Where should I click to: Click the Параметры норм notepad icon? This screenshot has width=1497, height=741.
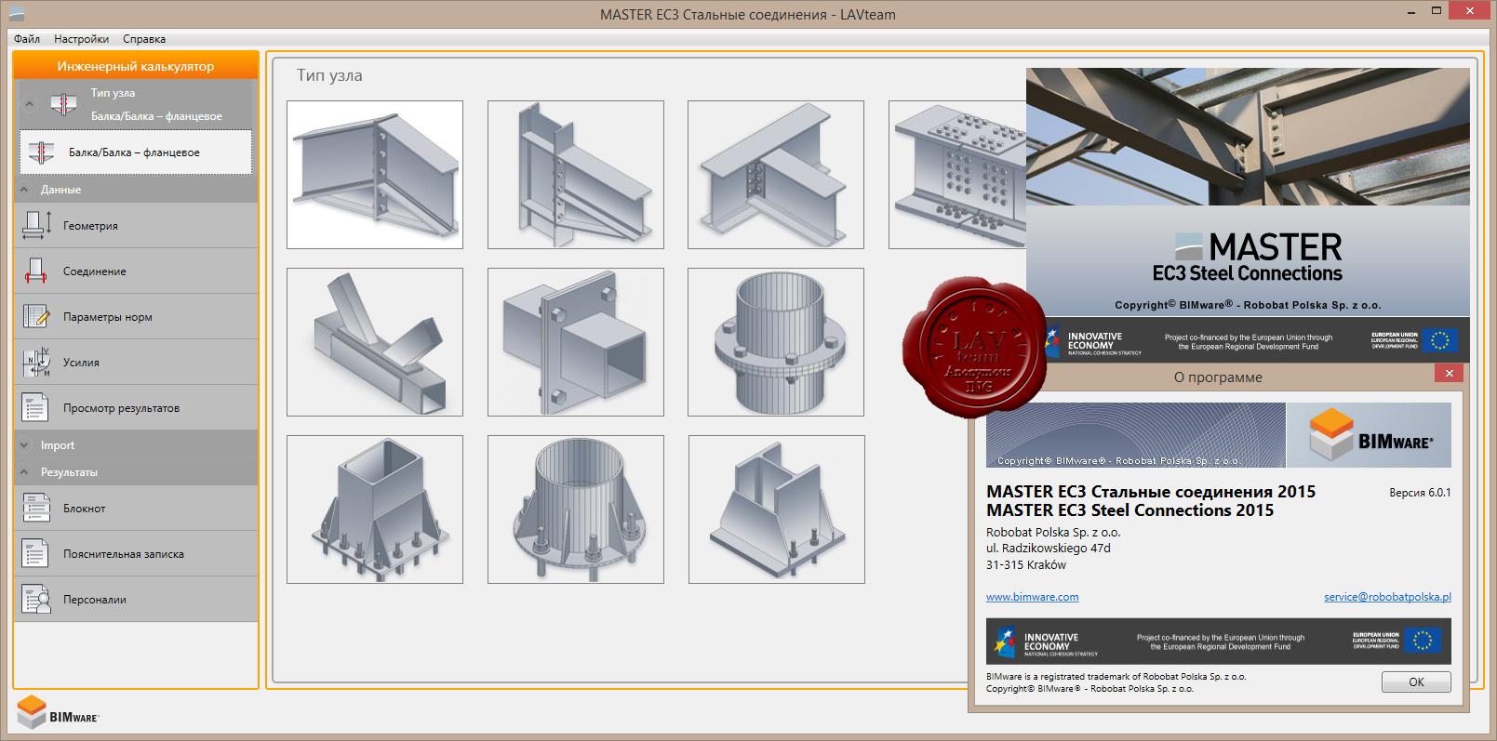point(36,316)
